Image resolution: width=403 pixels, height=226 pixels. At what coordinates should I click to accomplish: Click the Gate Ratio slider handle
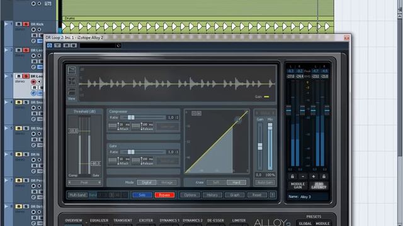[x=131, y=152]
